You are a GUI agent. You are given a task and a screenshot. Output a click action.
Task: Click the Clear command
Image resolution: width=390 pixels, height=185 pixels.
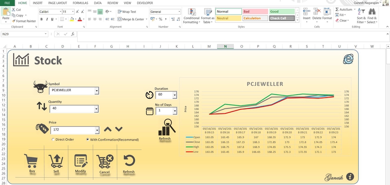[x=342, y=21]
